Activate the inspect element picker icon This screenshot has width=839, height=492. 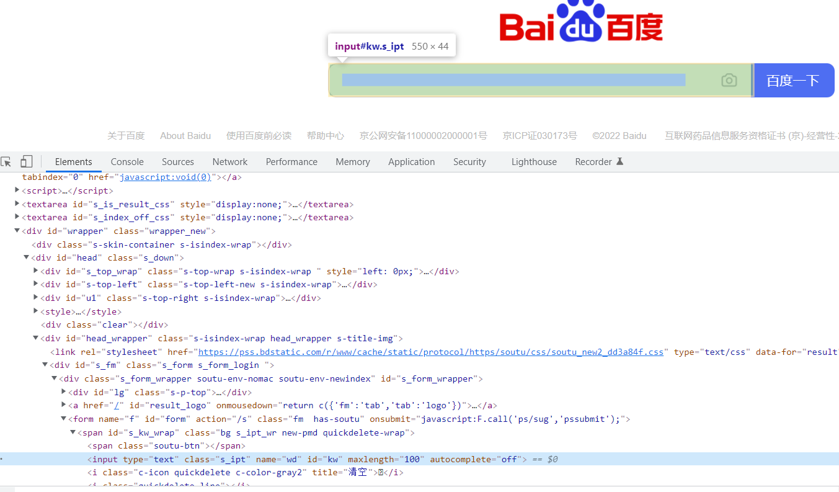click(x=6, y=162)
